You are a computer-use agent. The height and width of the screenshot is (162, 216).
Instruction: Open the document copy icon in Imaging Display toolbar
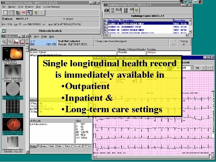tap(18, 13)
